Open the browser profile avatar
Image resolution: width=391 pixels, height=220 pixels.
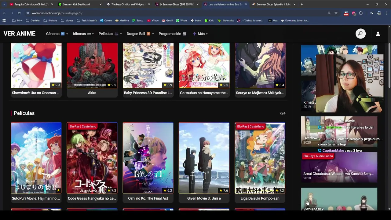tap(379, 13)
